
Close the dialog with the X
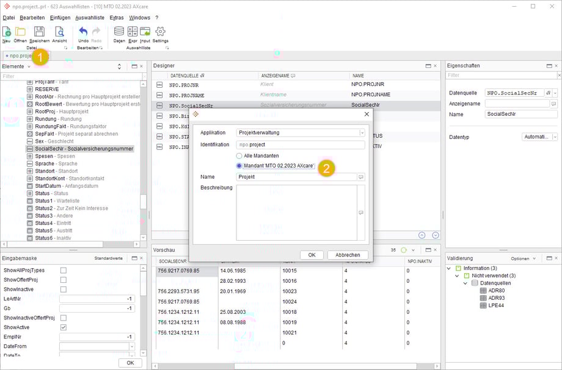(367, 114)
